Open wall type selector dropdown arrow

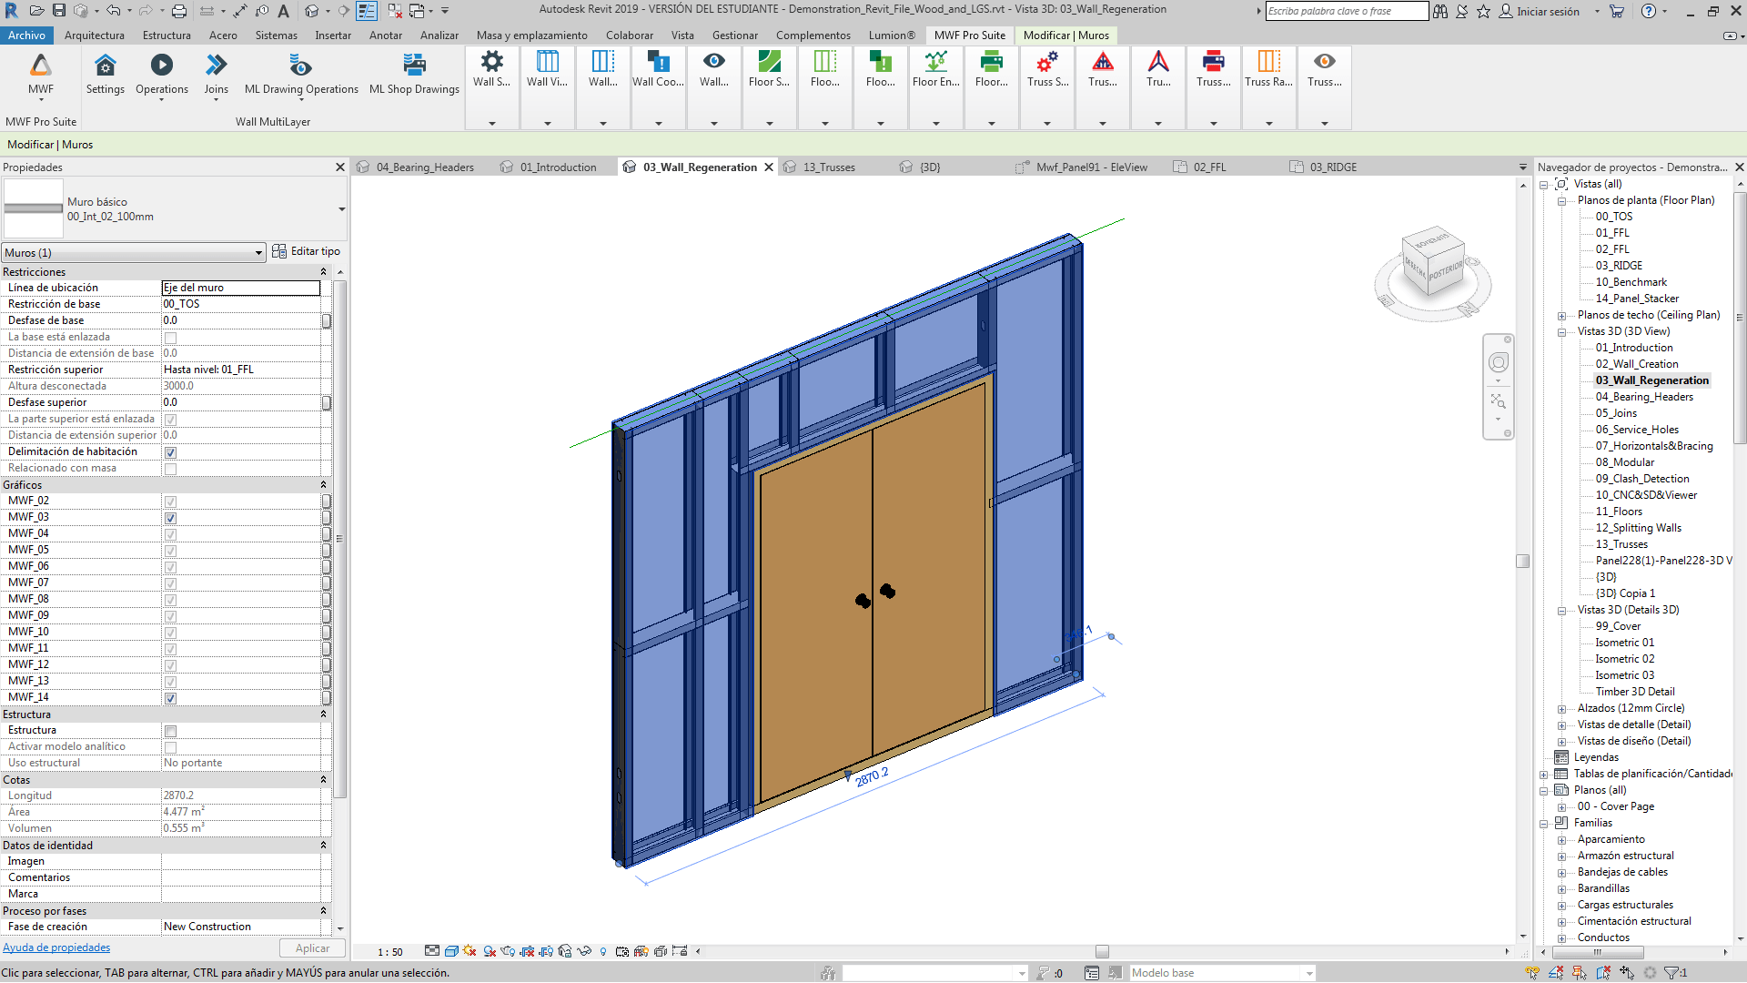[341, 209]
